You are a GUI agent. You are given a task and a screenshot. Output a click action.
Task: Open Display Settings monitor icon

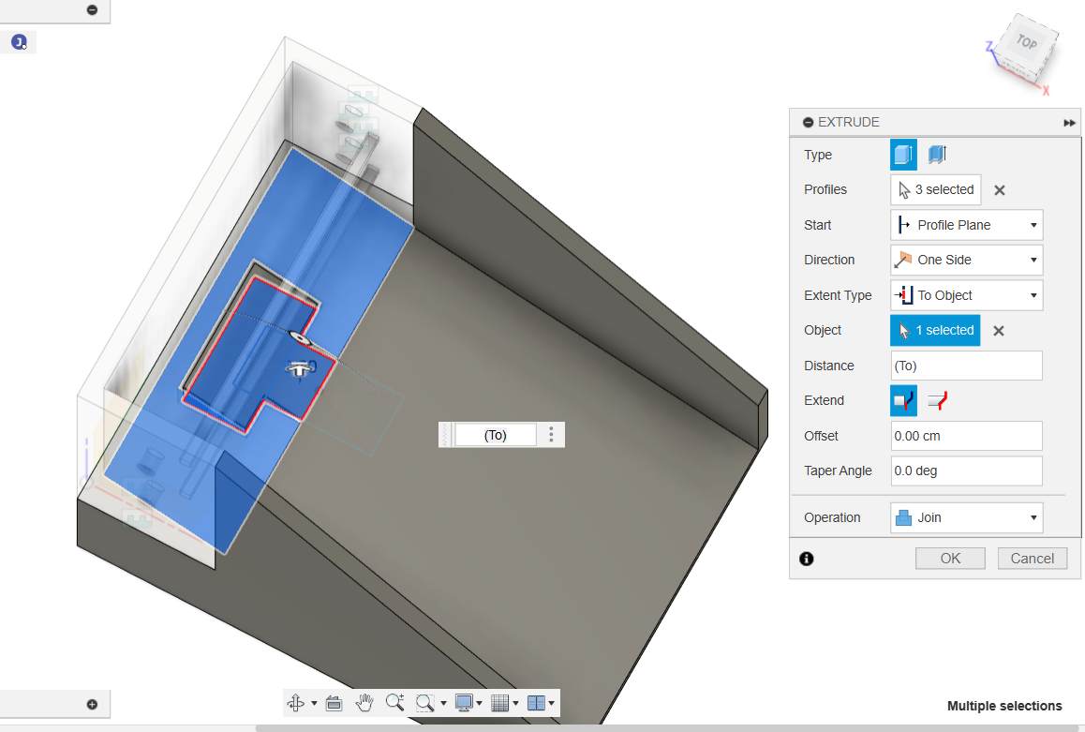tap(464, 703)
